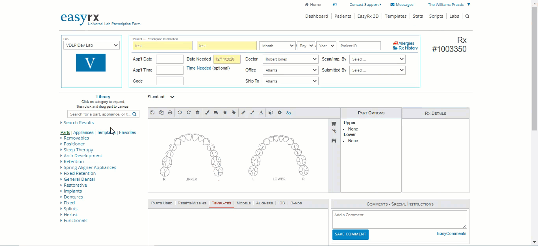Switch to the IDB tab
Screen dimensions: 538x246
click(282, 203)
